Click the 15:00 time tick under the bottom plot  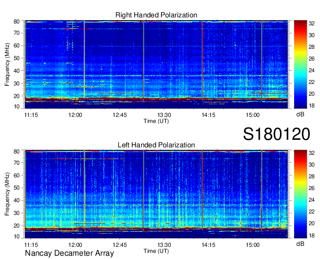tap(253, 245)
